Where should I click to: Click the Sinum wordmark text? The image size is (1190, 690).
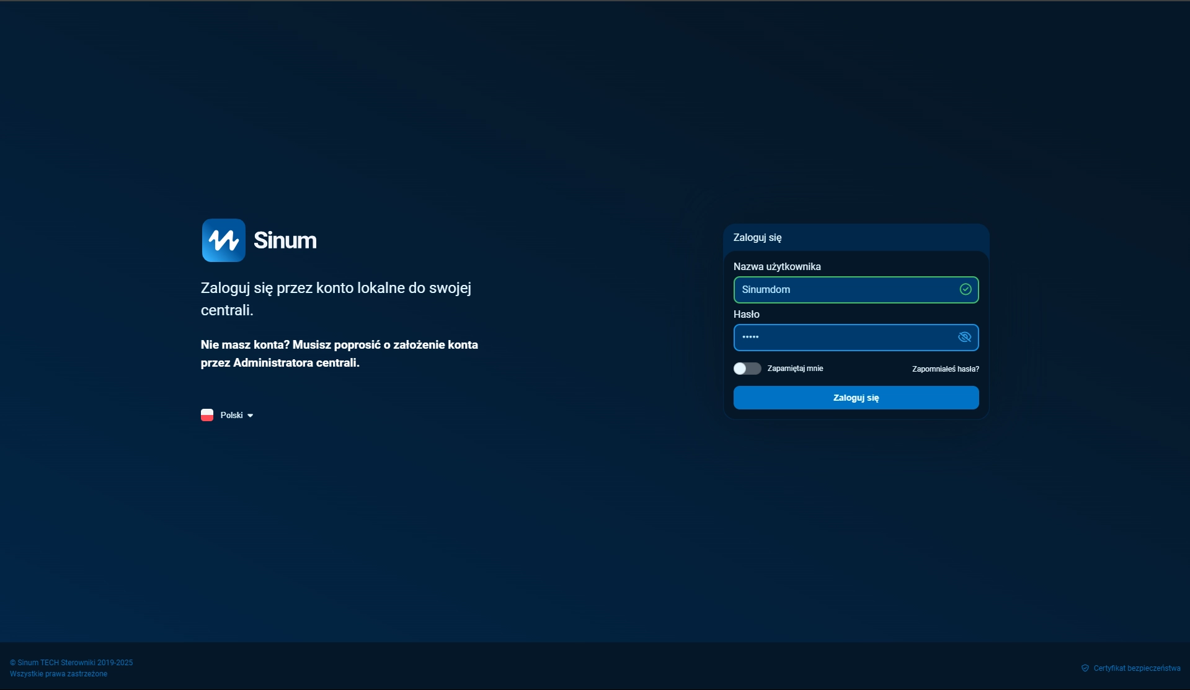[x=285, y=240]
